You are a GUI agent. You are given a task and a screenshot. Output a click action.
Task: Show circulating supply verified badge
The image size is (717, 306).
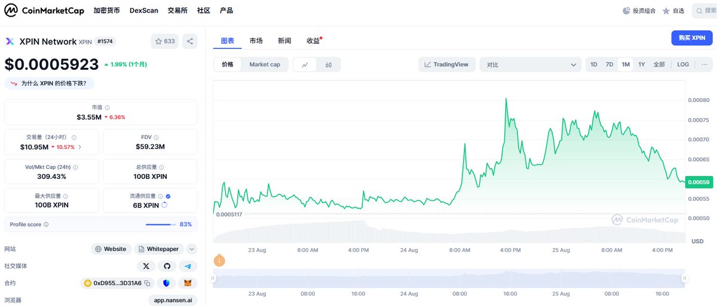point(168,196)
